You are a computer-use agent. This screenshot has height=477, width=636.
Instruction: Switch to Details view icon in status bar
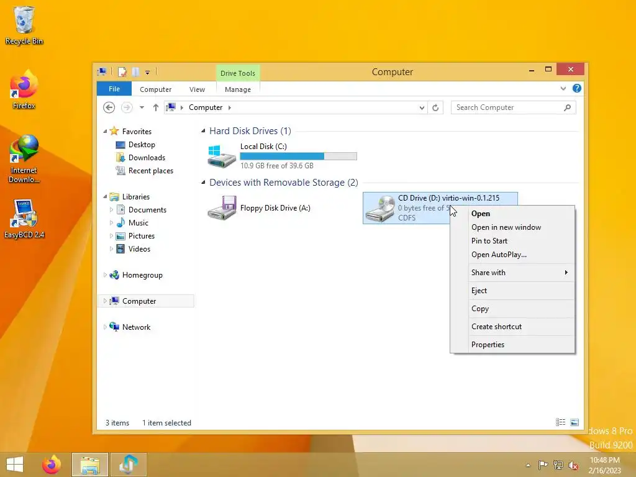coord(561,422)
